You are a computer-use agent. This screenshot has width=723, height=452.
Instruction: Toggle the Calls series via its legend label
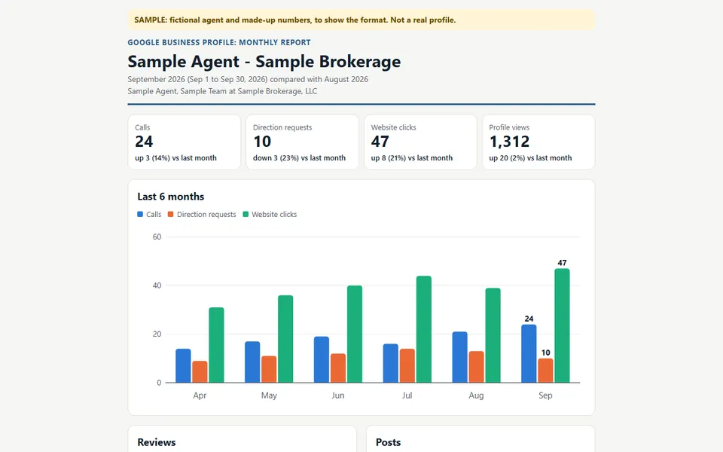154,215
